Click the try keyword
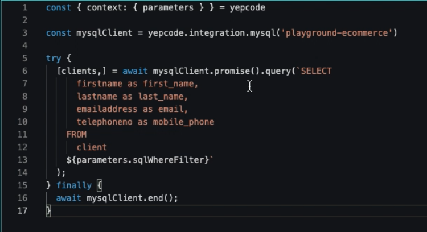Viewport: 427px width, 232px height. pyautogui.click(x=54, y=58)
